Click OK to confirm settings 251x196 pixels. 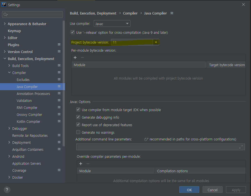[x=189, y=190]
